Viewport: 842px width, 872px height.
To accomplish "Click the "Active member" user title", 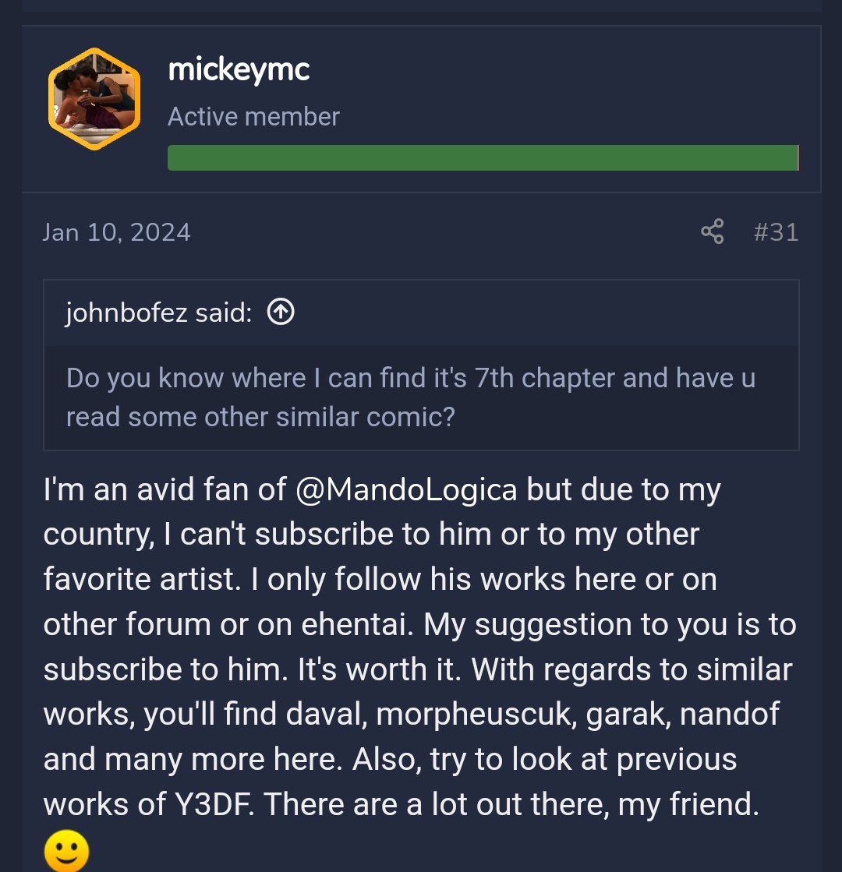I will coord(253,117).
